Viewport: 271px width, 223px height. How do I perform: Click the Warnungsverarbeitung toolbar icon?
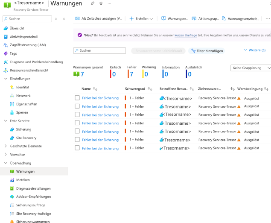click(224, 18)
